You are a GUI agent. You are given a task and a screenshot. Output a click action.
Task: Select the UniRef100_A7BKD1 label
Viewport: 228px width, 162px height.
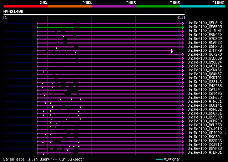tap(204, 153)
